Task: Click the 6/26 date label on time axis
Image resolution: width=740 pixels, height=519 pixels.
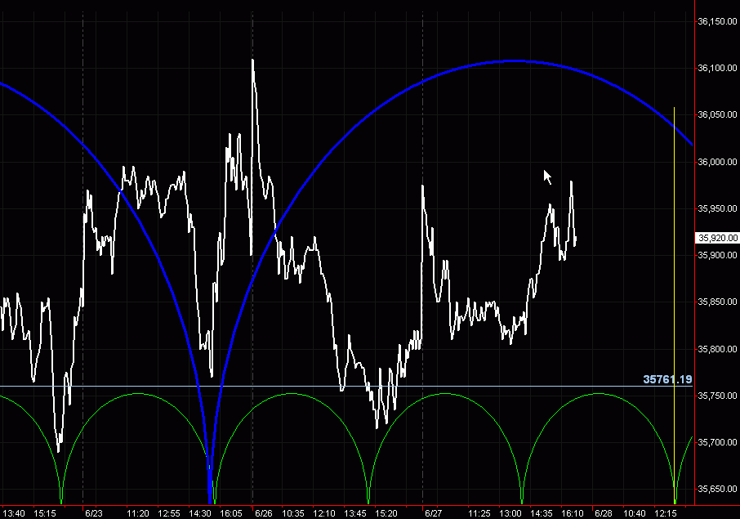Action: point(264,513)
